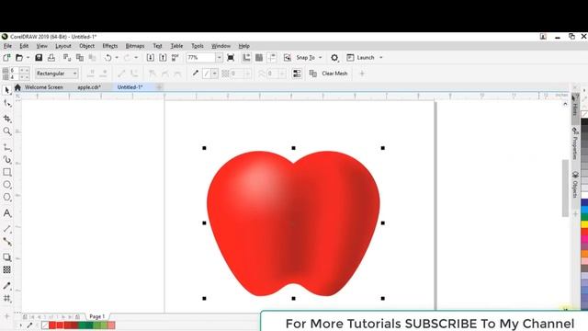Click the Snap To label
Viewport: 588px width, 331px height.
(x=305, y=57)
